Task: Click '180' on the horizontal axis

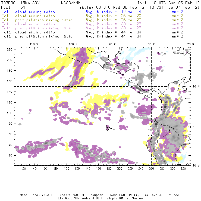Action: [109, 169]
